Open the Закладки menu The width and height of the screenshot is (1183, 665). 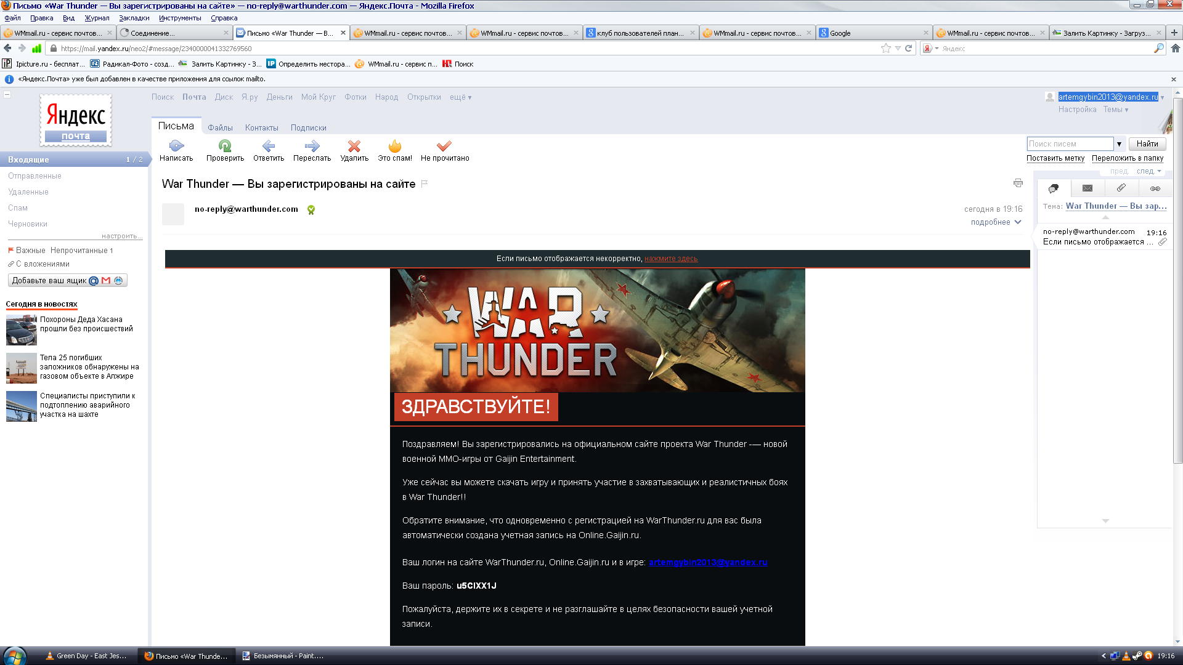click(x=134, y=18)
